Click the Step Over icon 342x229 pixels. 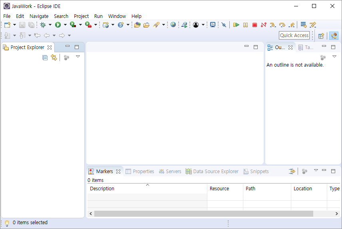pos(282,25)
